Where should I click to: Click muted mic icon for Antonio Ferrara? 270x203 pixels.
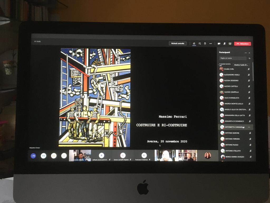pos(250,139)
